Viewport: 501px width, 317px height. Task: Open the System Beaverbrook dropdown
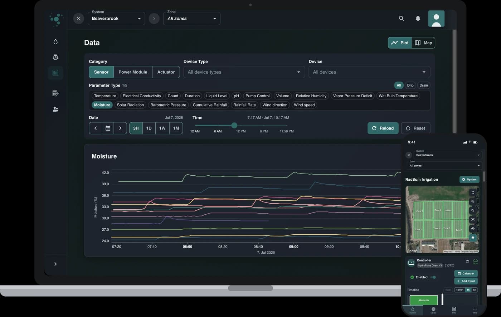(116, 19)
